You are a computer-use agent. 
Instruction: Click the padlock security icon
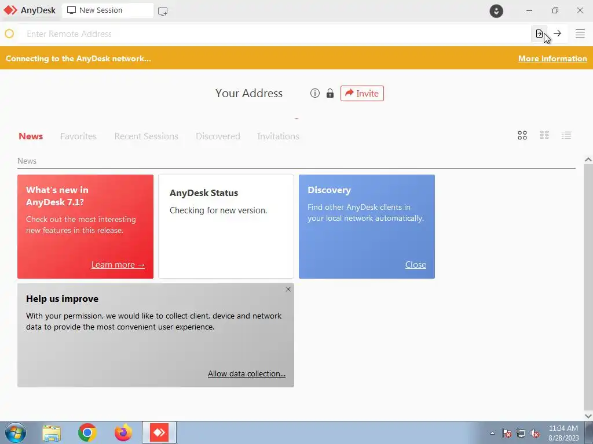[330, 93]
